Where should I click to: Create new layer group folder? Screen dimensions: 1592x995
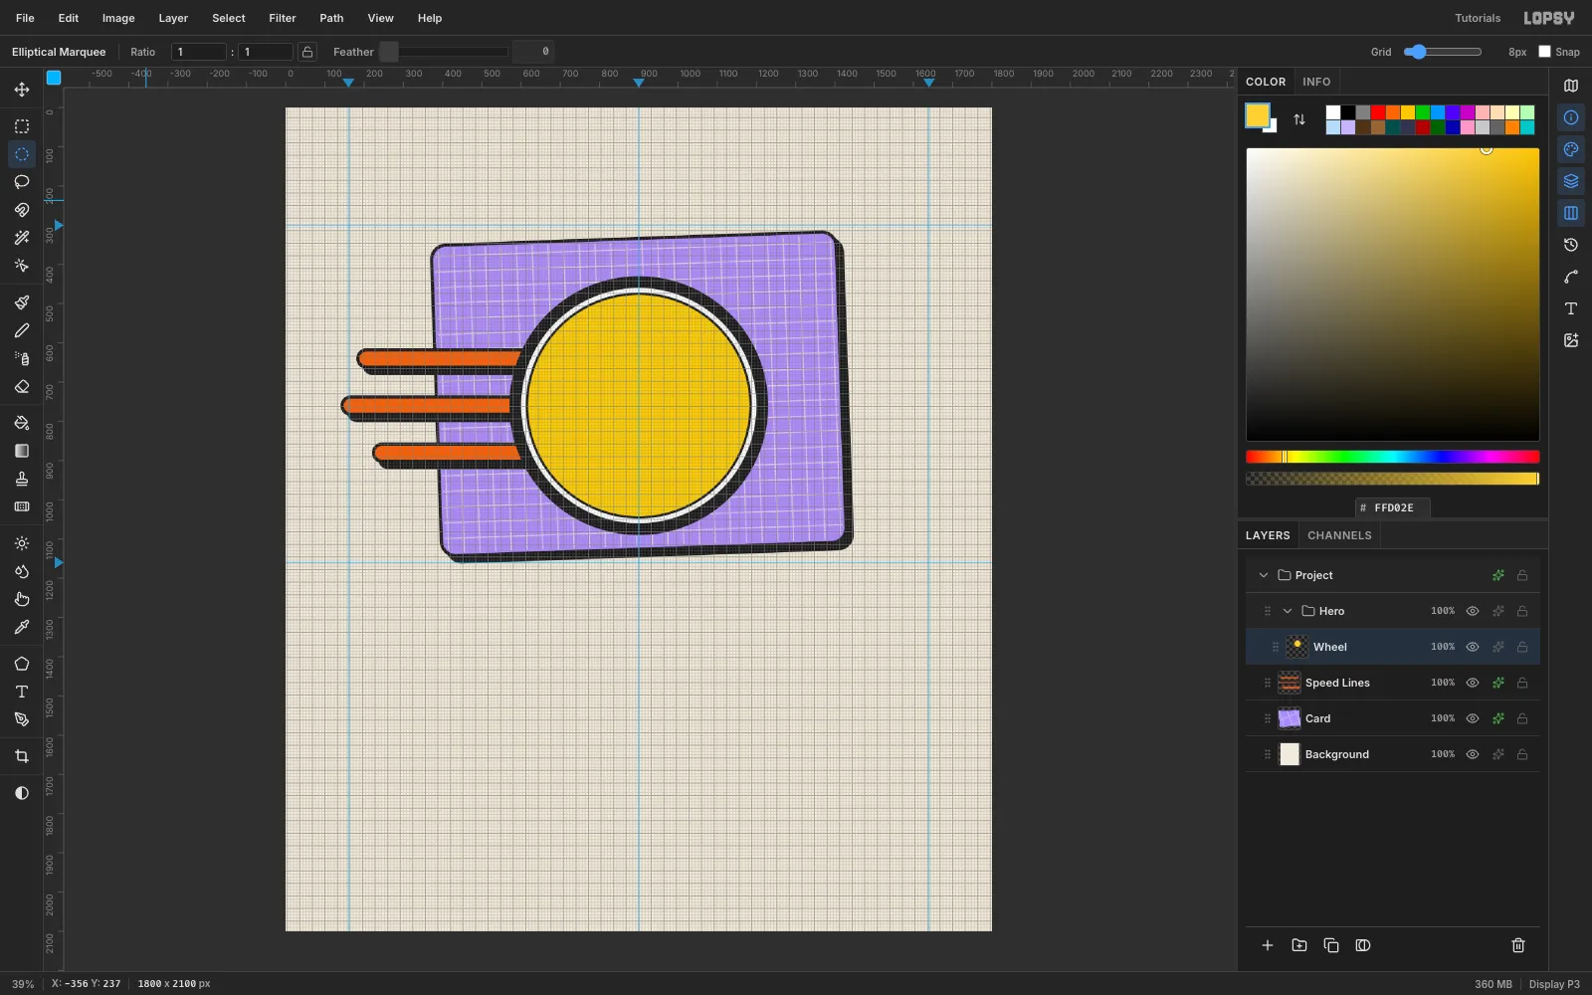point(1299,945)
